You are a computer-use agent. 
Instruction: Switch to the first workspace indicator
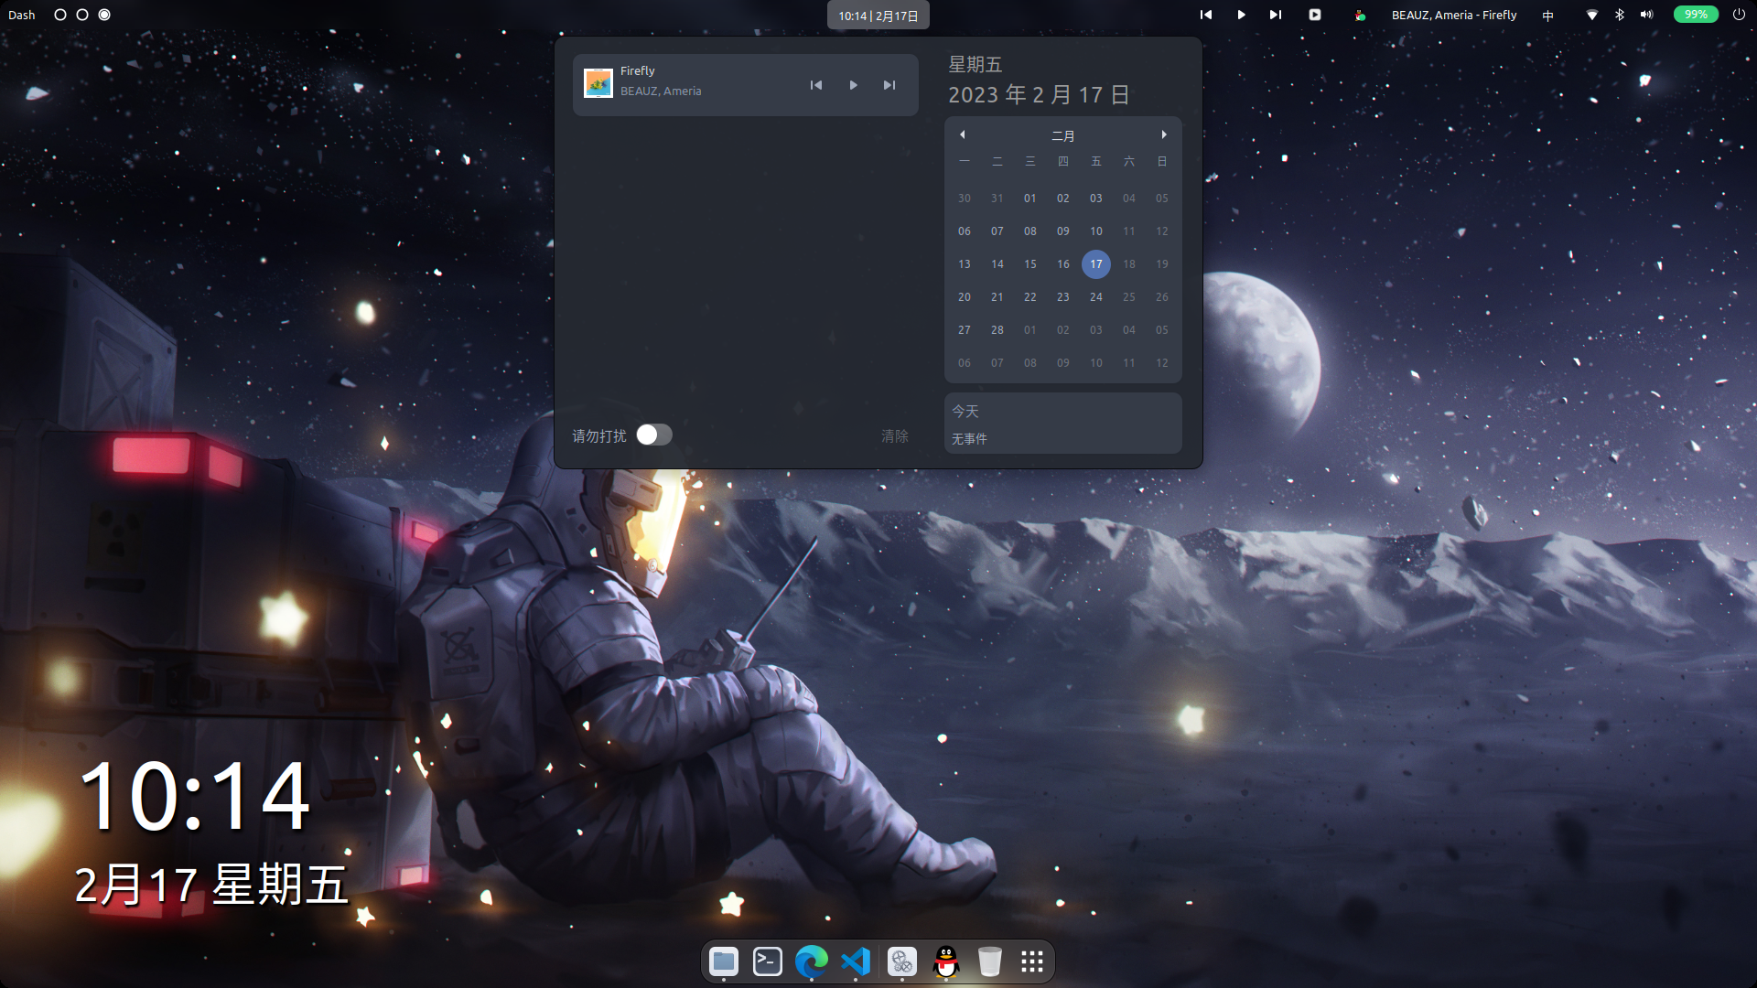click(60, 15)
